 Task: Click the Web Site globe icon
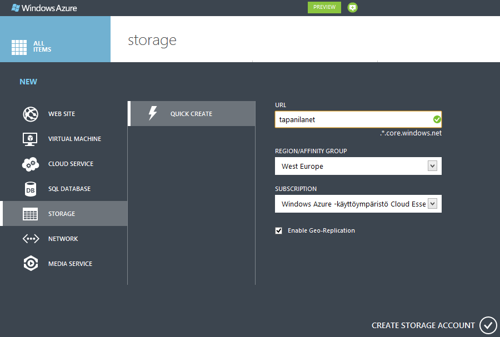31,114
